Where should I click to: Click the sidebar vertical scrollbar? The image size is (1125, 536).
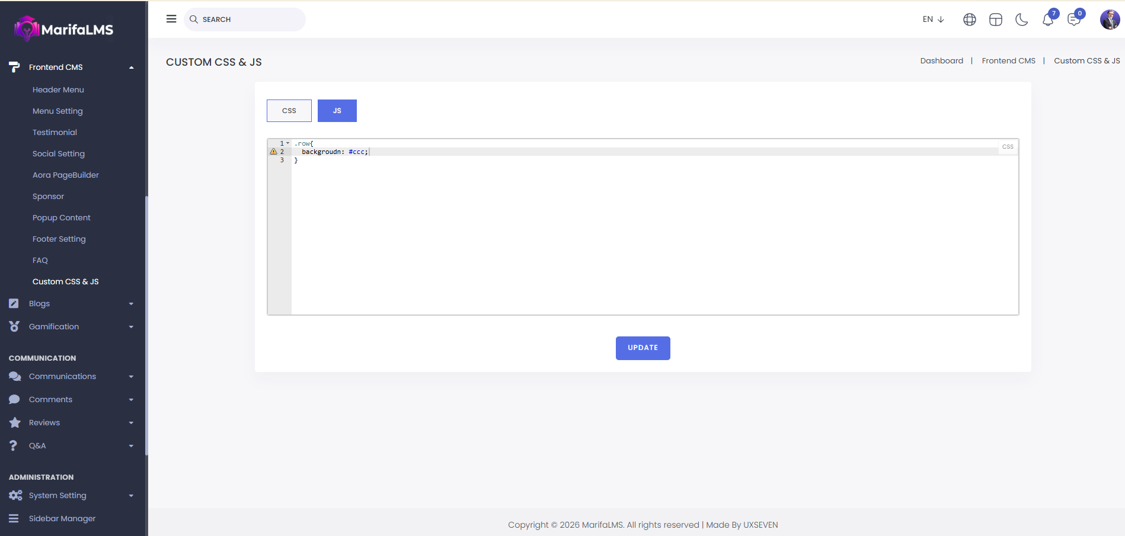click(146, 326)
